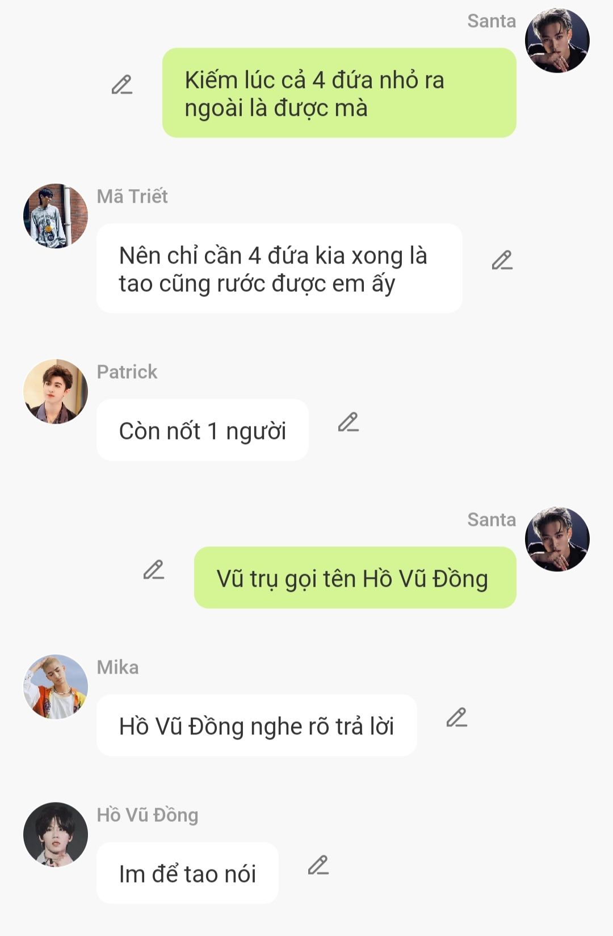
Task: Tap the edit pencil next to Mã Triết's message
Action: [x=502, y=260]
